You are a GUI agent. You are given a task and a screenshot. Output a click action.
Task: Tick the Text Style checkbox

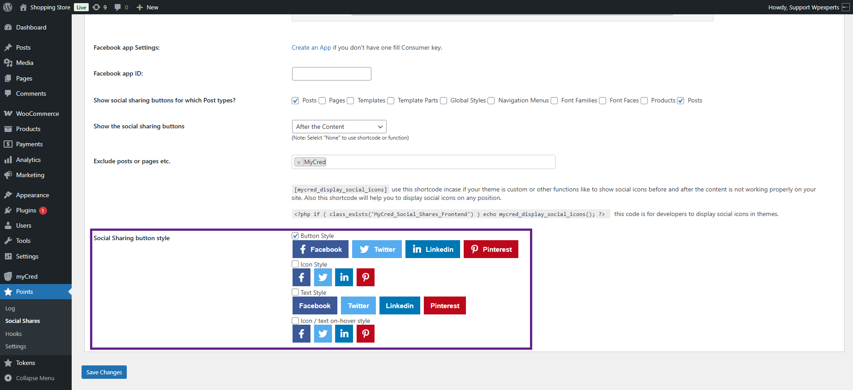click(295, 292)
